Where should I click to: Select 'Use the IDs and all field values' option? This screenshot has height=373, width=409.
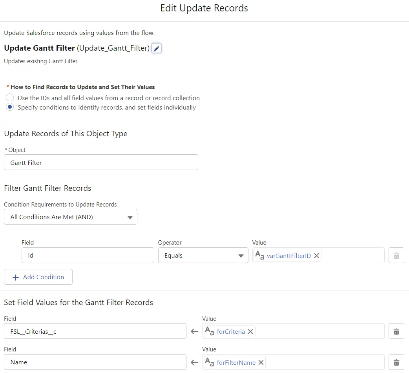[x=10, y=98]
